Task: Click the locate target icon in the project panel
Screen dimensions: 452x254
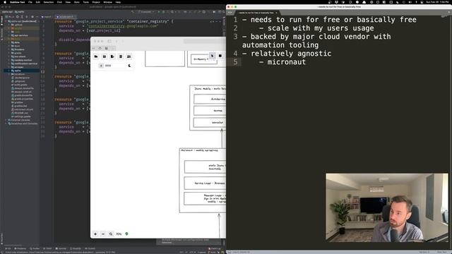Action: click(17, 17)
